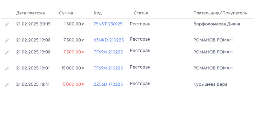Screen dimensions: 254x137
Task: Click Ресторан in Ворфоломеева Диана row
Action: [x=140, y=24]
